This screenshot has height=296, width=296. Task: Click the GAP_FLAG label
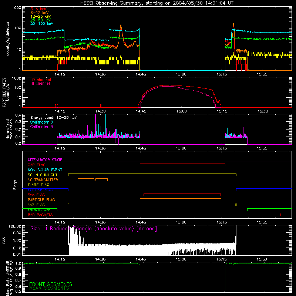pos(36,165)
